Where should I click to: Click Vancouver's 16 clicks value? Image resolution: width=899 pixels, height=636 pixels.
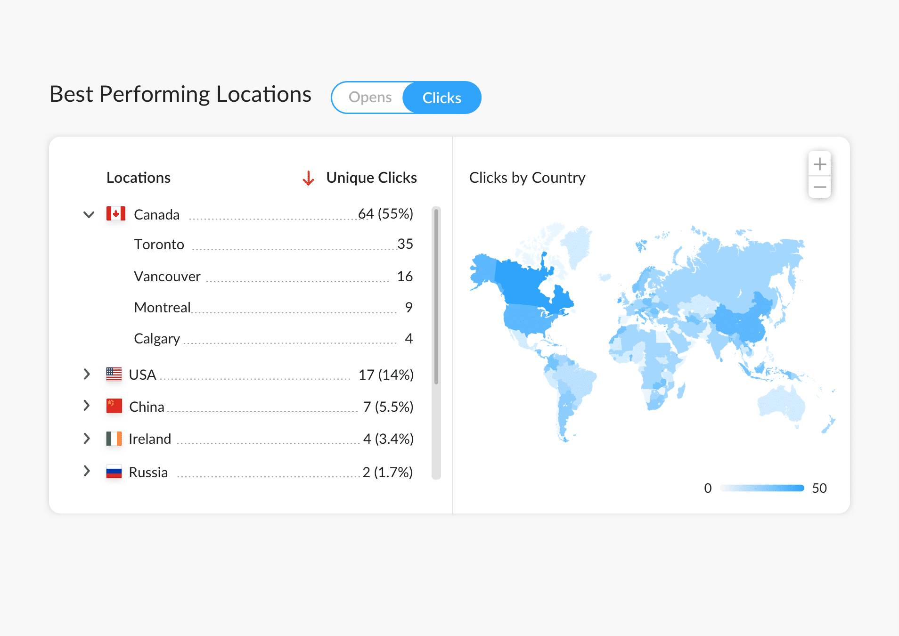point(405,277)
